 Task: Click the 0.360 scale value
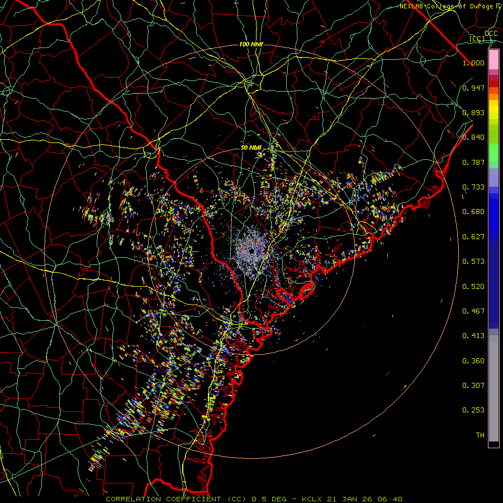473,361
